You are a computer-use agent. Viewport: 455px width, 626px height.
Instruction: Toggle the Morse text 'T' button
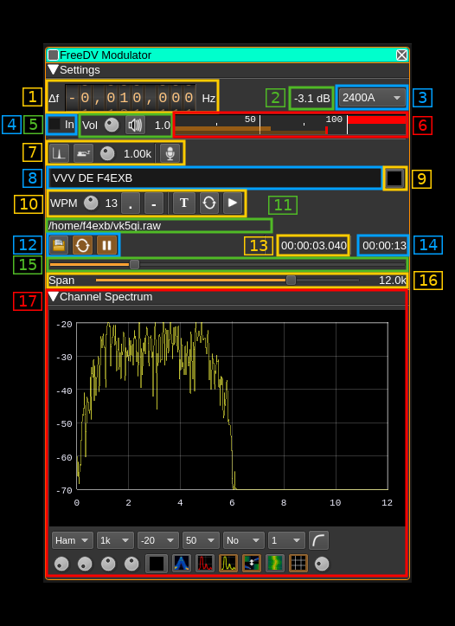184,203
